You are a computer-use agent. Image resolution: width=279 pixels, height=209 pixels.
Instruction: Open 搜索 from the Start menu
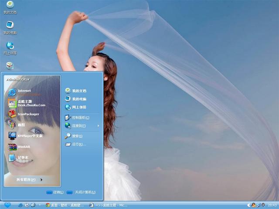77,136
